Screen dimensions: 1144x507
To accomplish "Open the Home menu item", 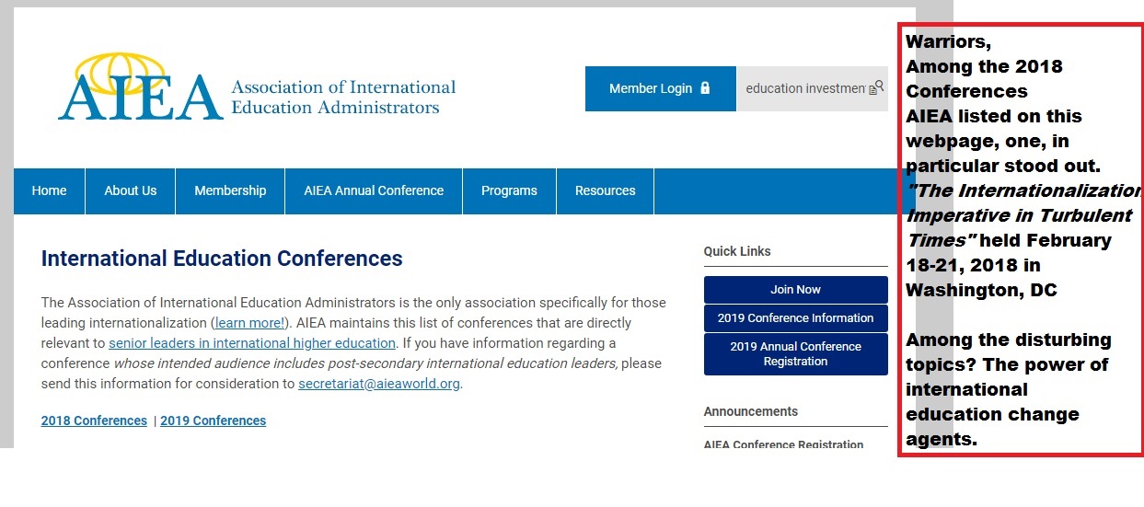I will (x=49, y=191).
